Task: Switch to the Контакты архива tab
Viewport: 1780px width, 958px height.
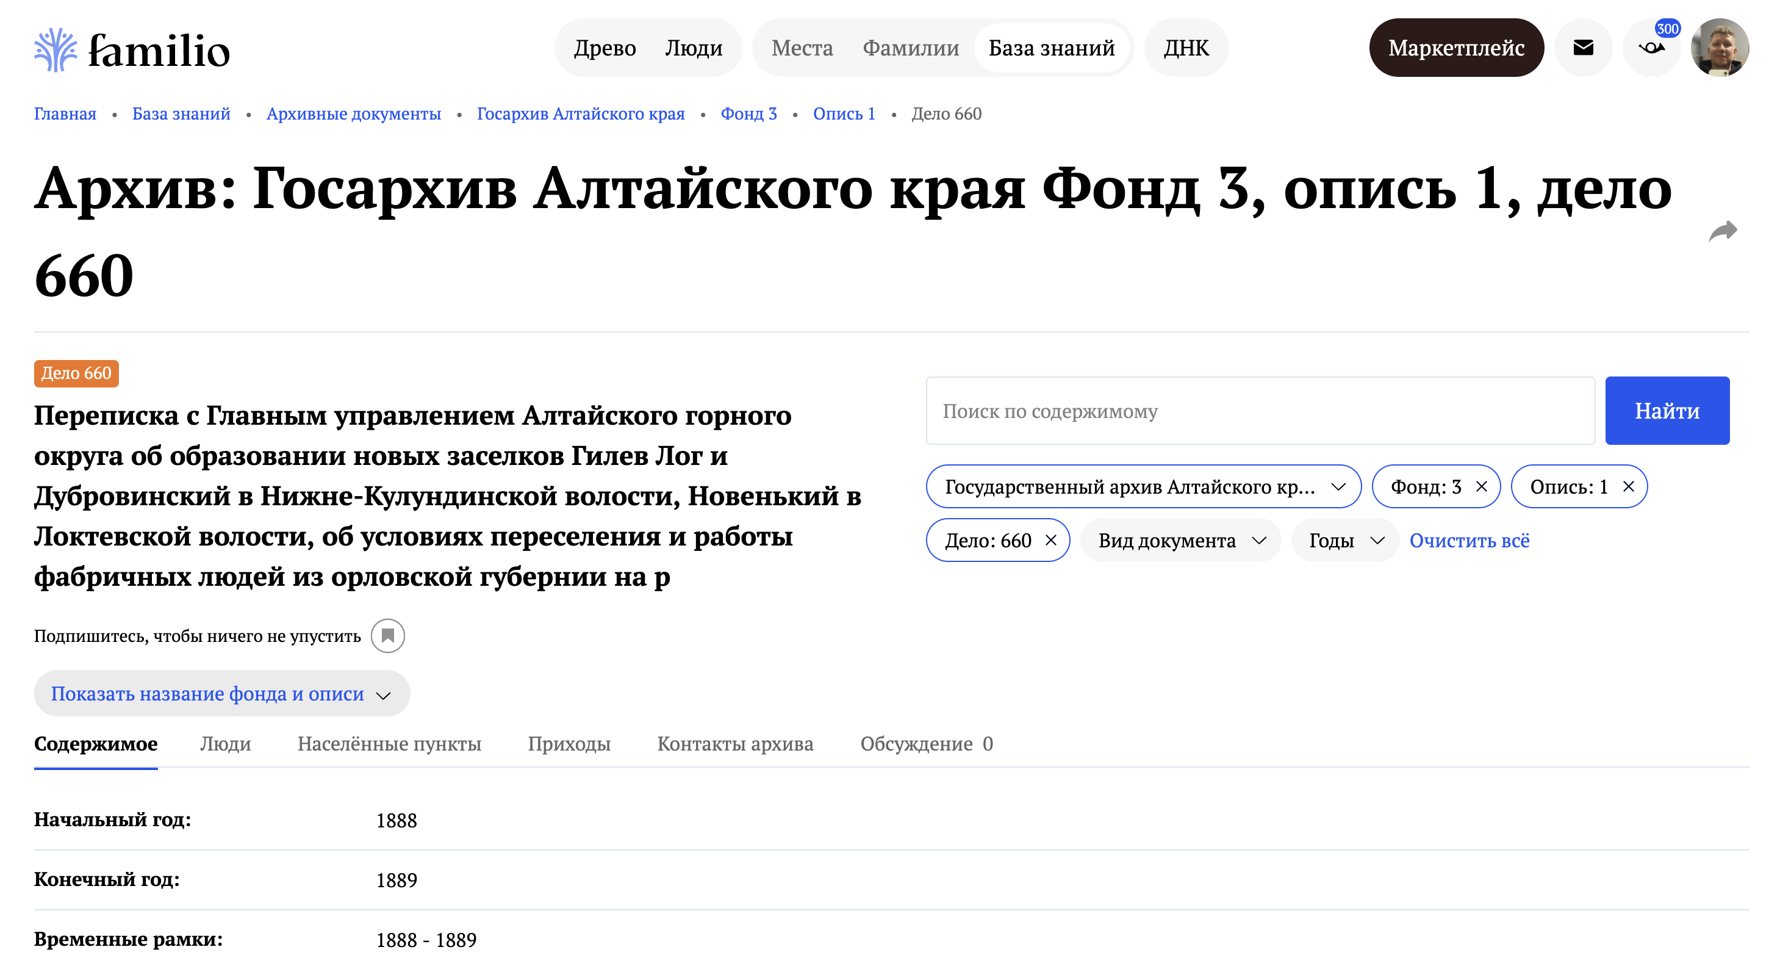Action: tap(734, 744)
